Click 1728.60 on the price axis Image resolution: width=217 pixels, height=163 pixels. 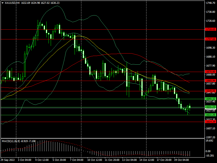(211, 21)
